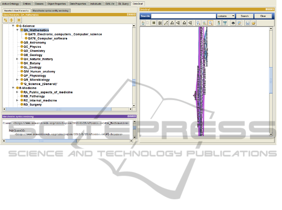This screenshot has height=210, width=282.
Task: Click the Add subclass icon
Action: coord(6,20)
